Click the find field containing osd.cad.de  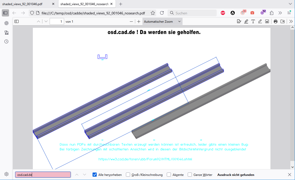coord(43,175)
